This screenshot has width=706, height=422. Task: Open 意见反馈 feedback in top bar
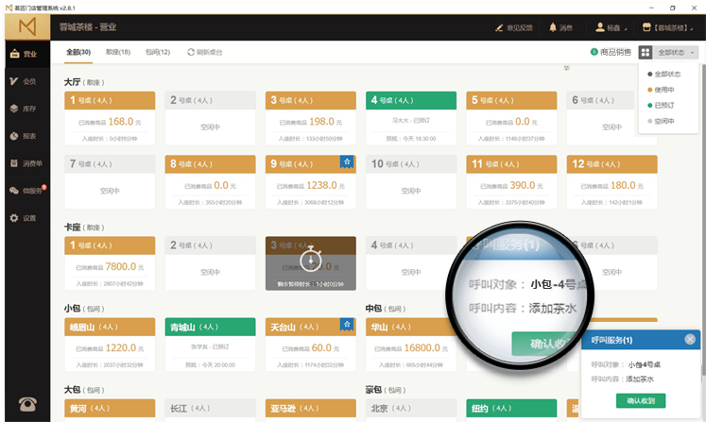tap(514, 28)
